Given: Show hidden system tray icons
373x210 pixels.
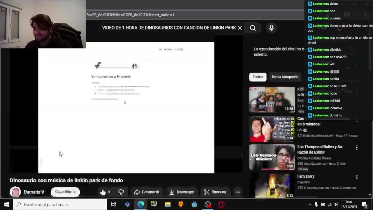Looking at the screenshot, I should click(x=310, y=204).
